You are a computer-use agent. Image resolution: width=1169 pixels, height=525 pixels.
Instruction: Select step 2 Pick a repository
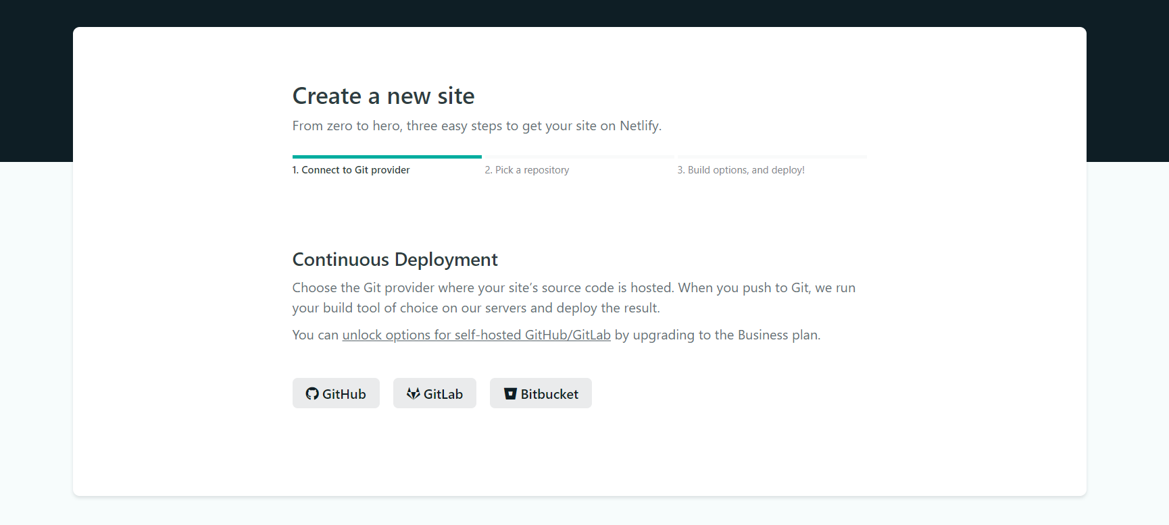527,170
